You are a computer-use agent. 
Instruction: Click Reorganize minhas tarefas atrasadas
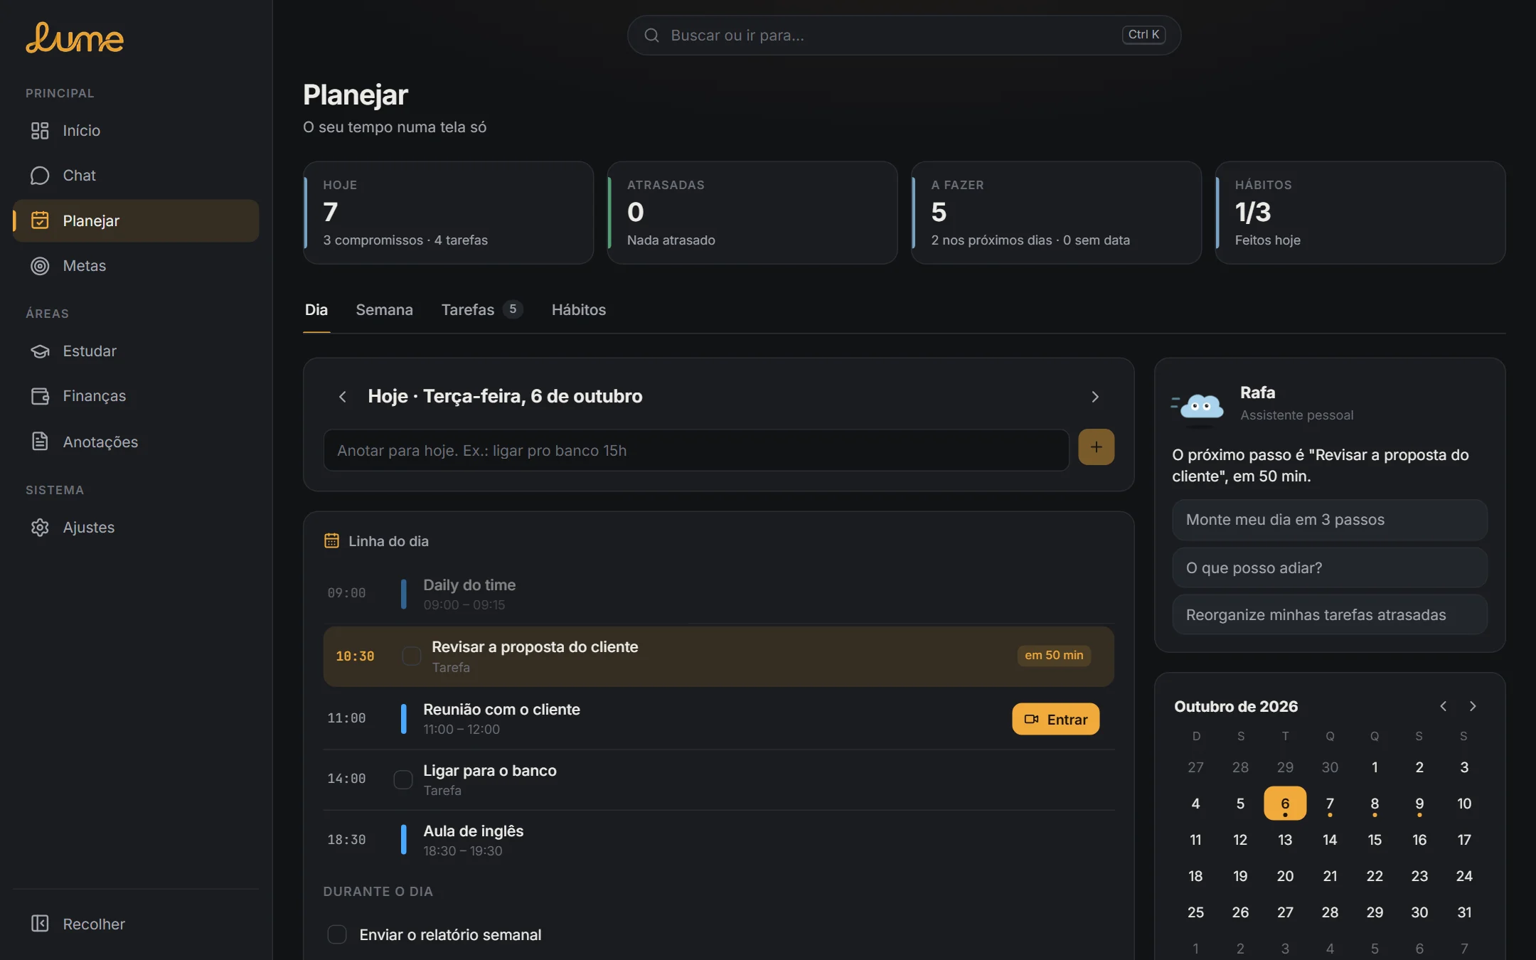pos(1330,615)
